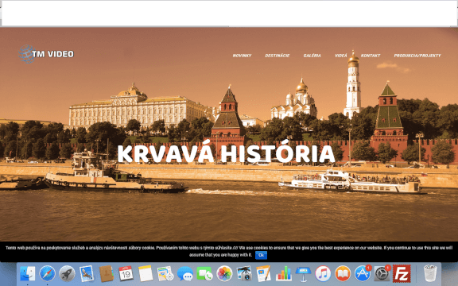Open the Maps icon in Dock
The width and height of the screenshot is (458, 286).
point(165,274)
